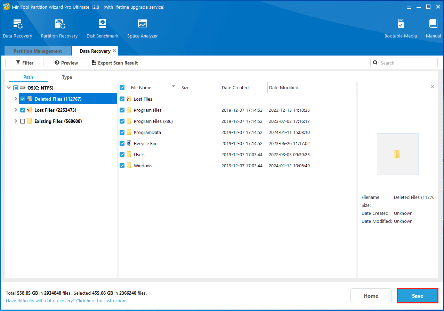Click into the Search field

404,63
